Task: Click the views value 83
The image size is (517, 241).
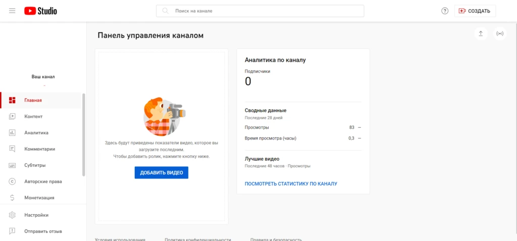Action: coord(352,128)
